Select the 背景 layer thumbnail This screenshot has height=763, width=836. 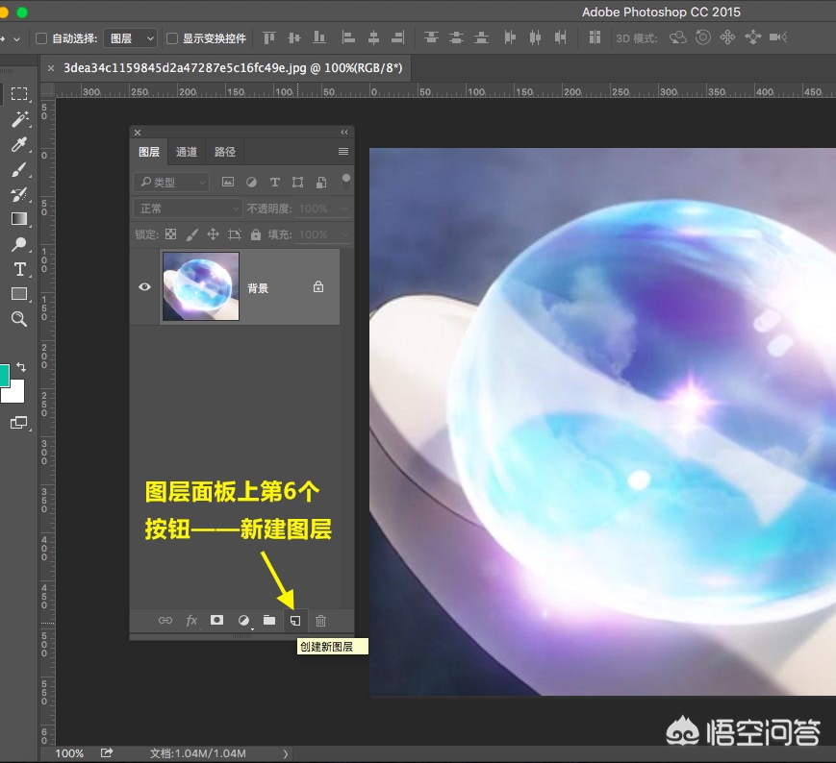pyautogui.click(x=201, y=286)
